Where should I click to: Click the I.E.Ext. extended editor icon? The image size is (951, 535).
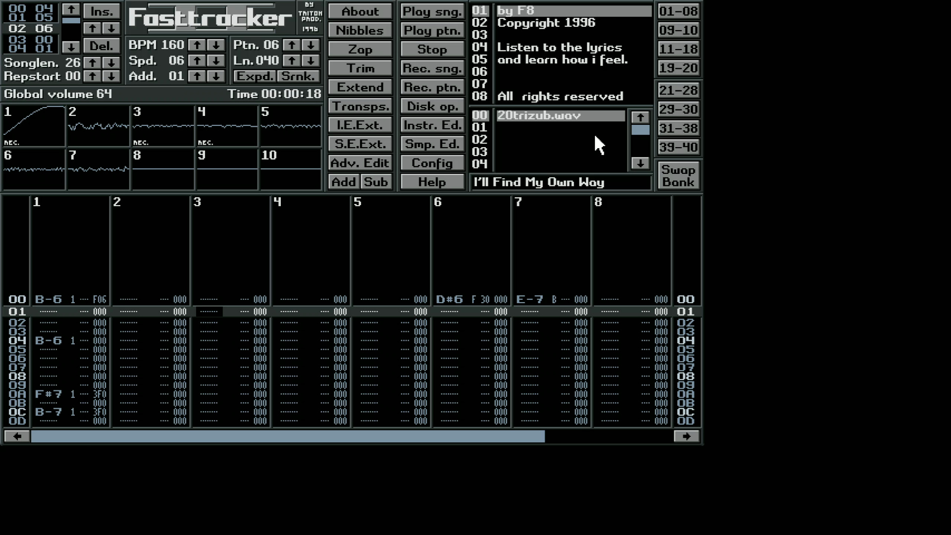[x=361, y=125]
